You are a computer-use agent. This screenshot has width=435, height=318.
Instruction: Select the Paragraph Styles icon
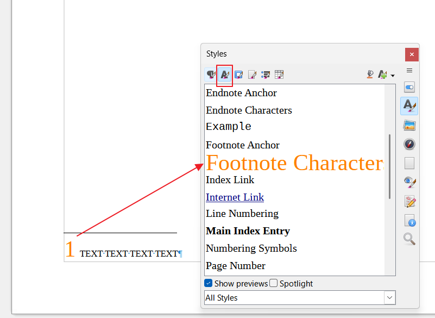click(x=211, y=74)
